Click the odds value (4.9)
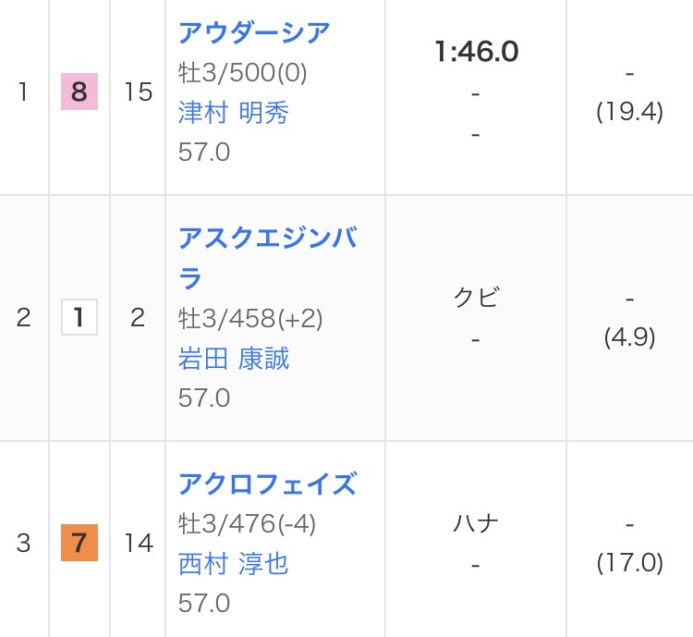 630,337
